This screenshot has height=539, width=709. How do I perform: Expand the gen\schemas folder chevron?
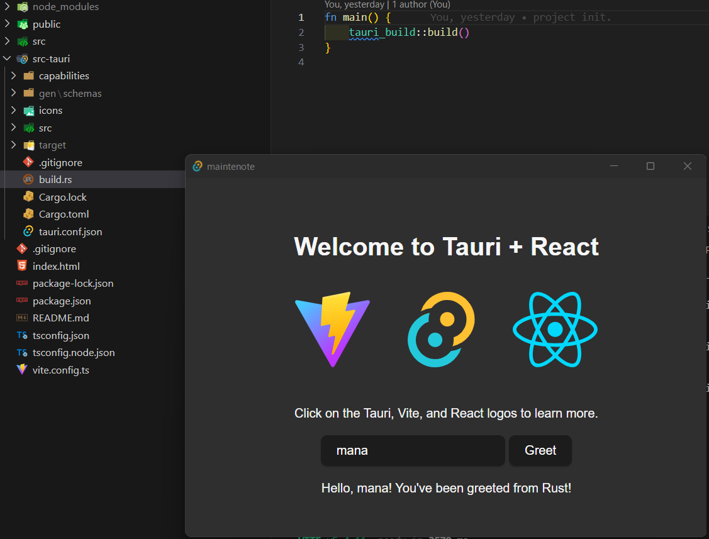click(14, 92)
